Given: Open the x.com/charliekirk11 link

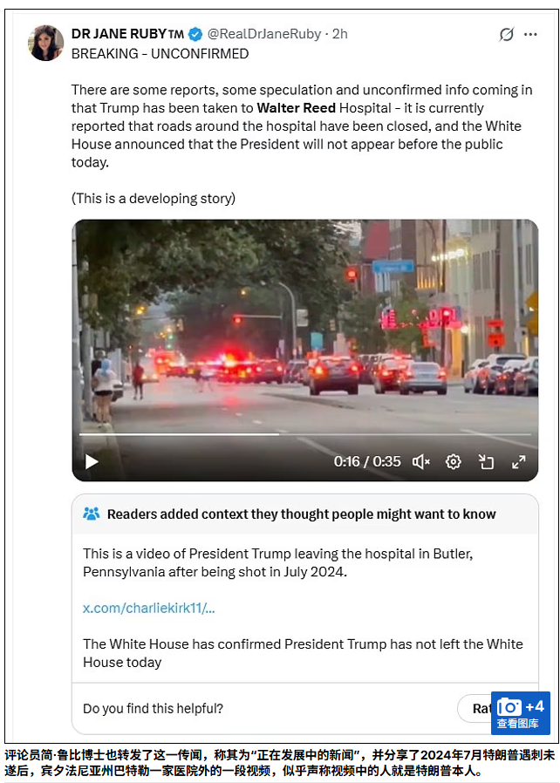Looking at the screenshot, I should point(149,608).
